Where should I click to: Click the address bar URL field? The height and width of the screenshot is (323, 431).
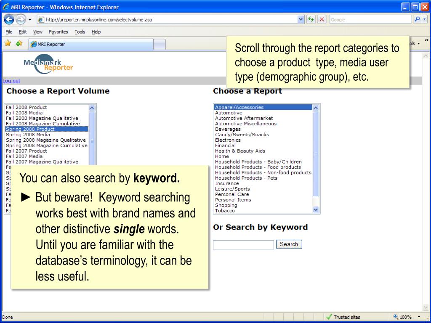(x=168, y=20)
